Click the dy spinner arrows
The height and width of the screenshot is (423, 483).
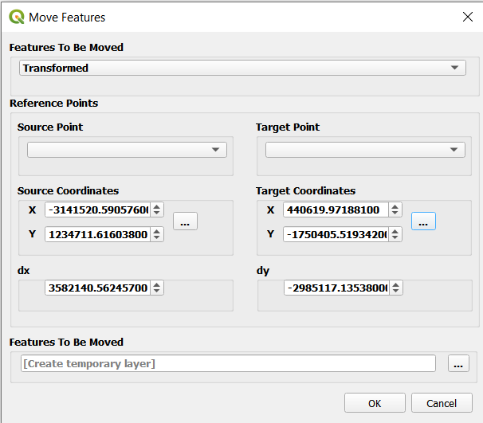coord(396,288)
